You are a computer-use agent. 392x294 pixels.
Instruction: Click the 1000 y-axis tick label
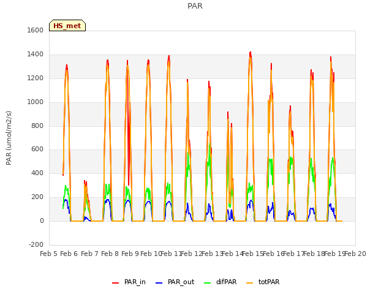click(x=36, y=102)
